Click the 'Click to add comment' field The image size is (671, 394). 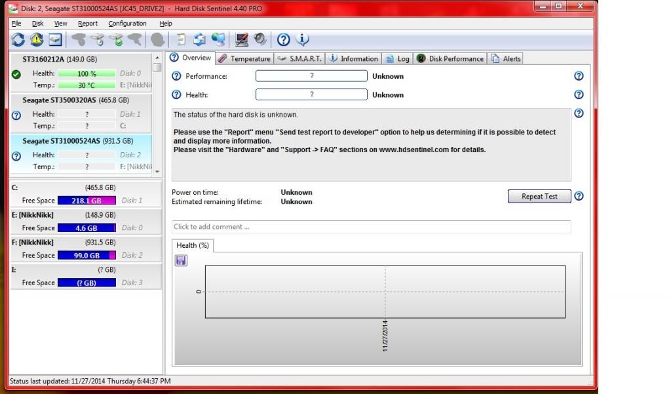(x=371, y=227)
